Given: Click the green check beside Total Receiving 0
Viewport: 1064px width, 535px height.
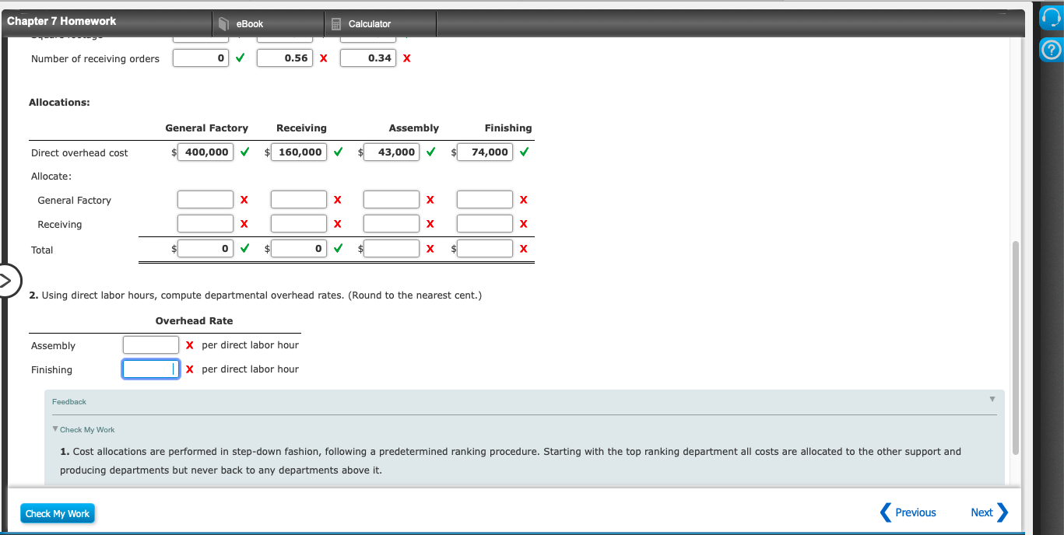Looking at the screenshot, I should click(x=338, y=249).
